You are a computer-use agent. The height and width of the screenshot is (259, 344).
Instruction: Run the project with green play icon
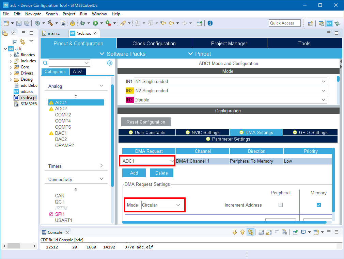pos(95,23)
